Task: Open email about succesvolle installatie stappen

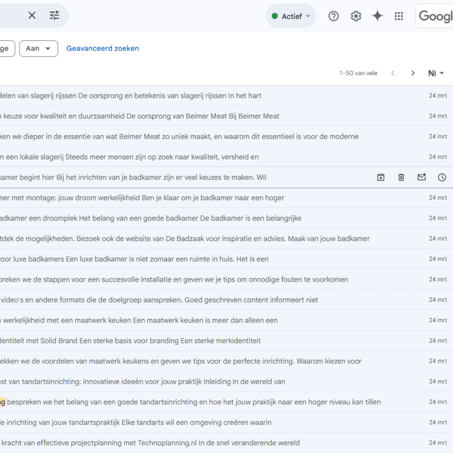Action: pos(226,280)
